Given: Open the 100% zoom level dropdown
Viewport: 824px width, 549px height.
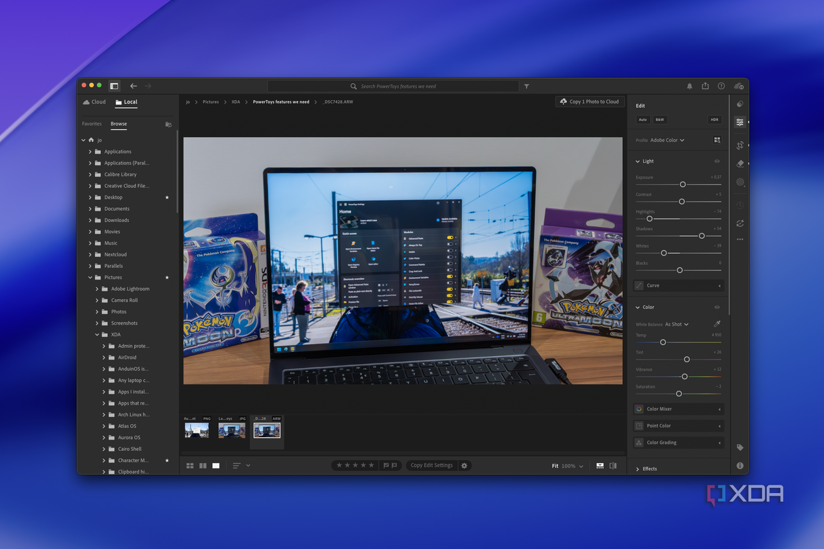Looking at the screenshot, I should (x=573, y=466).
